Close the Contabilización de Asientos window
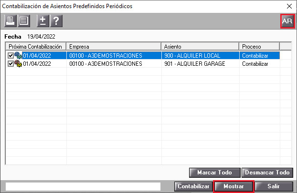Image resolution: width=297 pixels, height=193 pixels. click(x=289, y=6)
